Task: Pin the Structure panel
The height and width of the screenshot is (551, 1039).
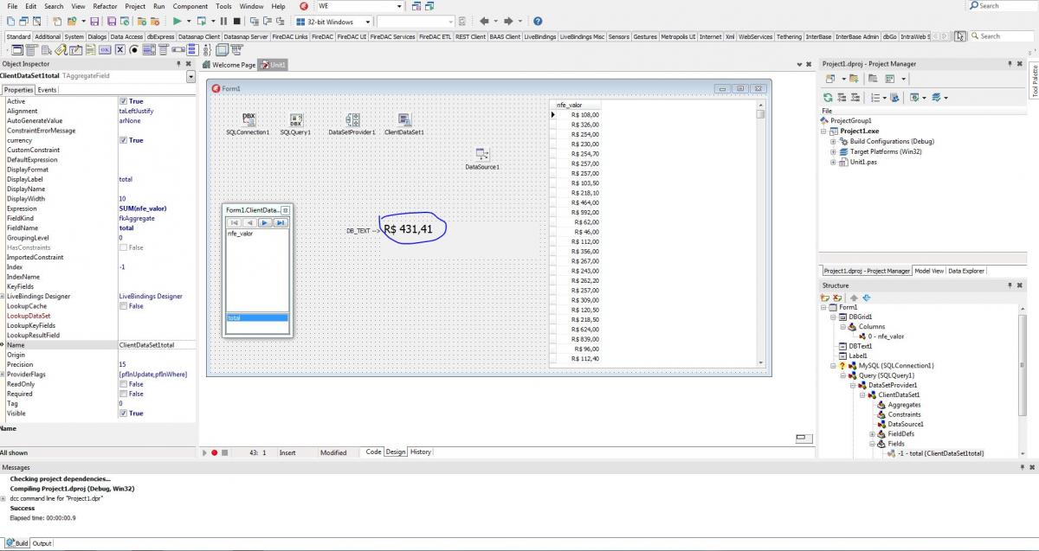Action: (1010, 285)
